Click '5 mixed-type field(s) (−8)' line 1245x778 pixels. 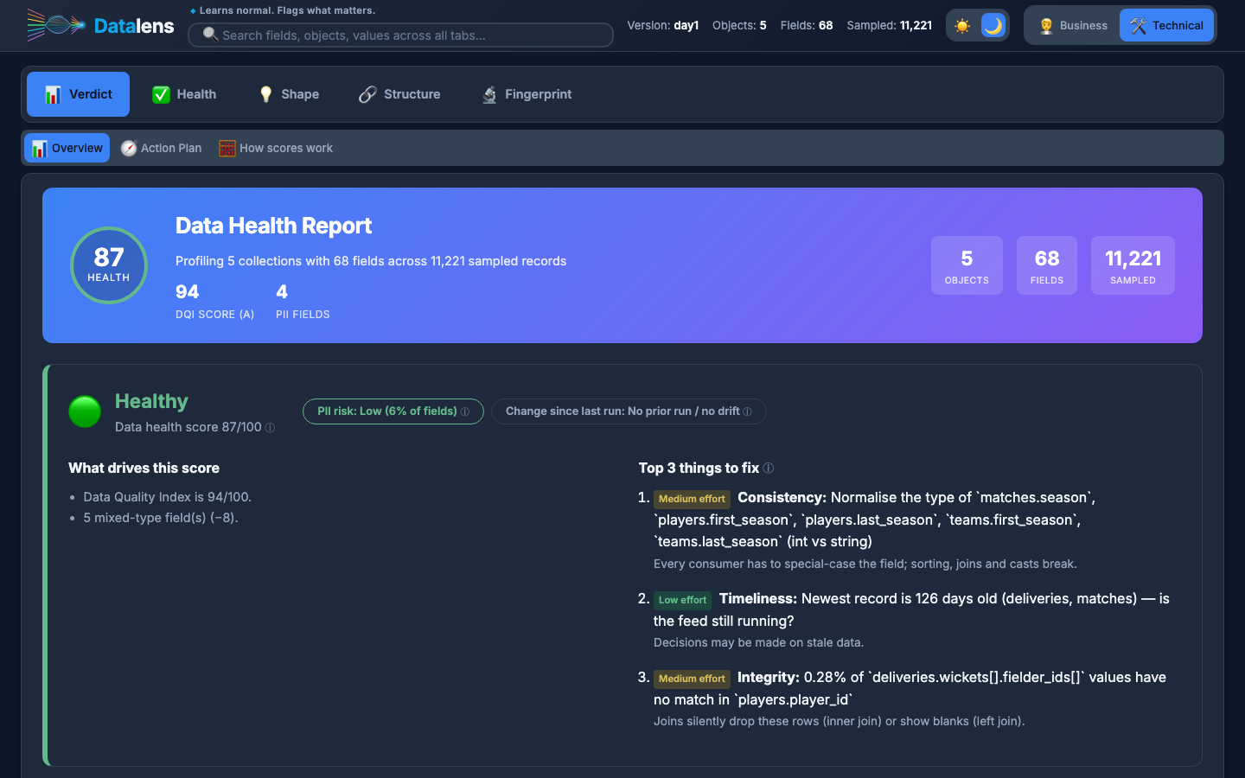[161, 518]
